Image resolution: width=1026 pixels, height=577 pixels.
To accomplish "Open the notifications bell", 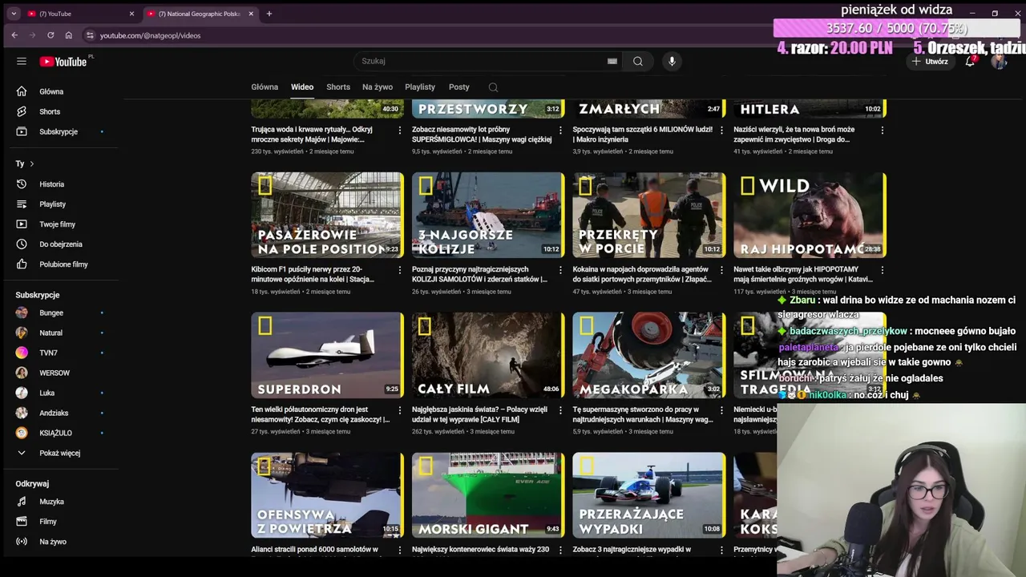I will [x=970, y=61].
